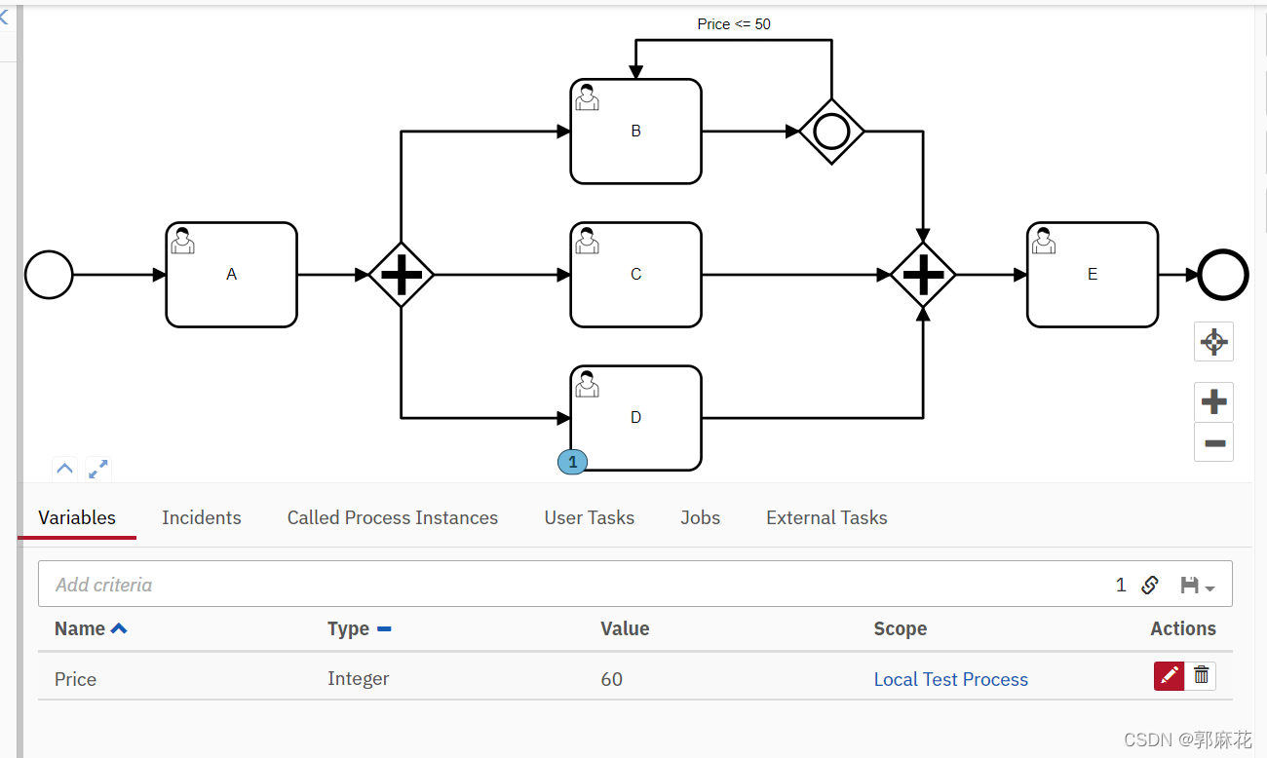The image size is (1267, 758).
Task: Delete the Price variable via trash icon
Action: (x=1202, y=675)
